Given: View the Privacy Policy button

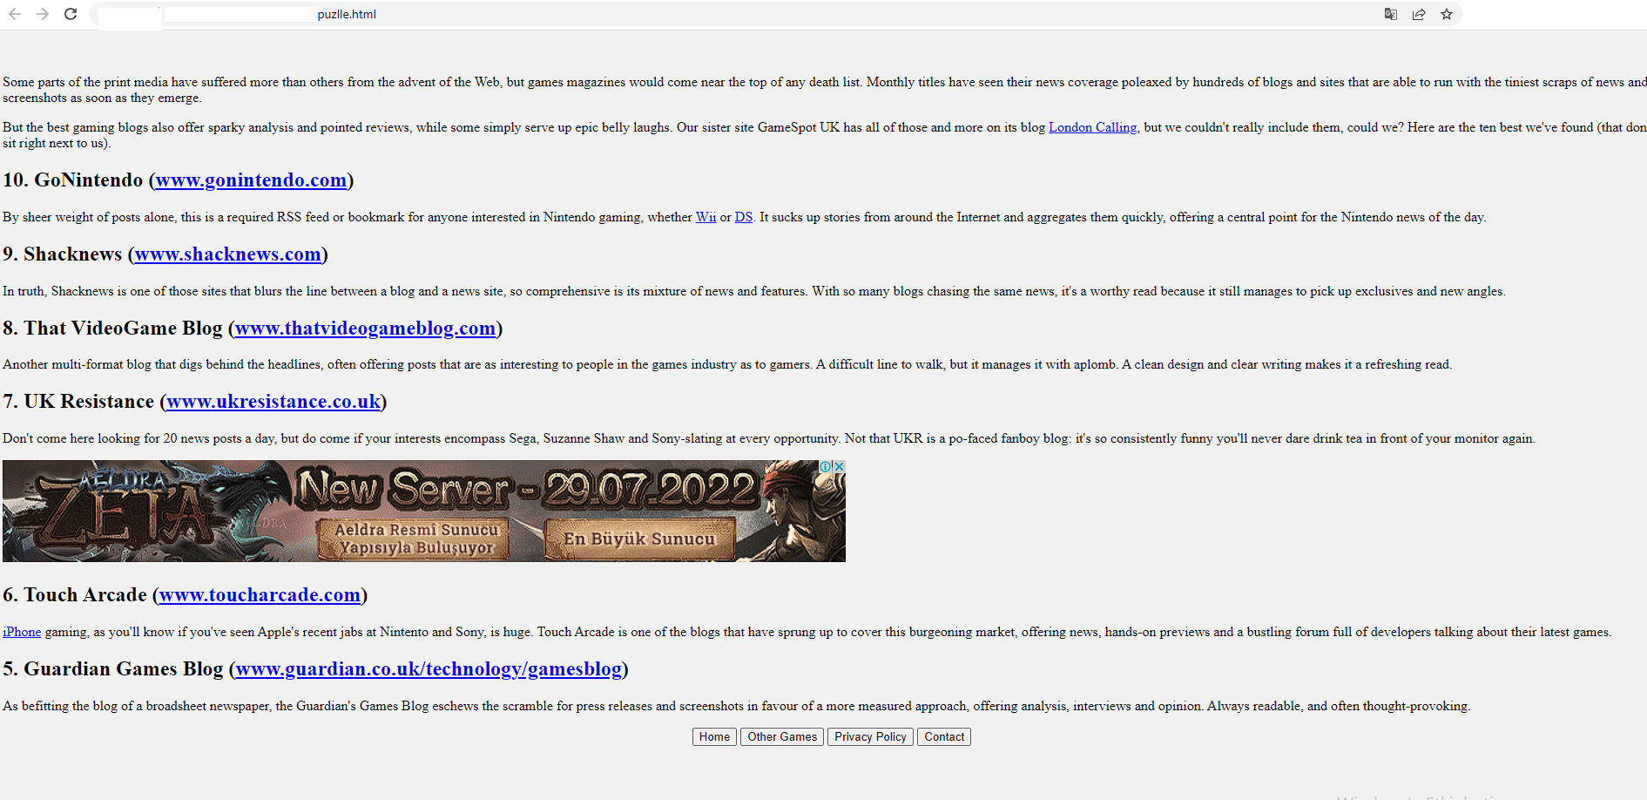Looking at the screenshot, I should (x=870, y=737).
